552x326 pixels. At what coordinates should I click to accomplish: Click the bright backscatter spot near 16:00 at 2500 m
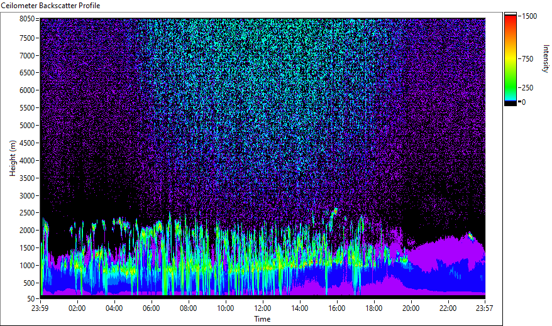pos(335,211)
